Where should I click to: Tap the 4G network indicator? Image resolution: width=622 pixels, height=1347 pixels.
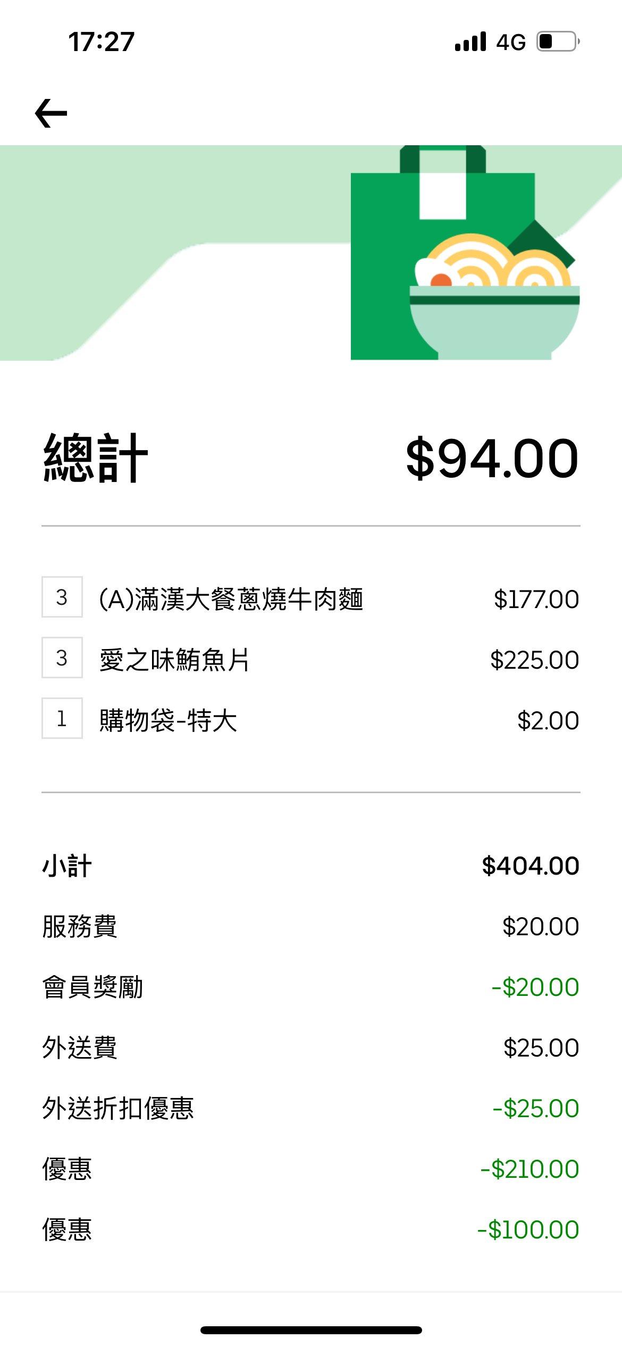coord(510,42)
